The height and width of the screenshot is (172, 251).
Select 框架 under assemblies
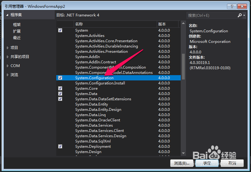[17, 25]
